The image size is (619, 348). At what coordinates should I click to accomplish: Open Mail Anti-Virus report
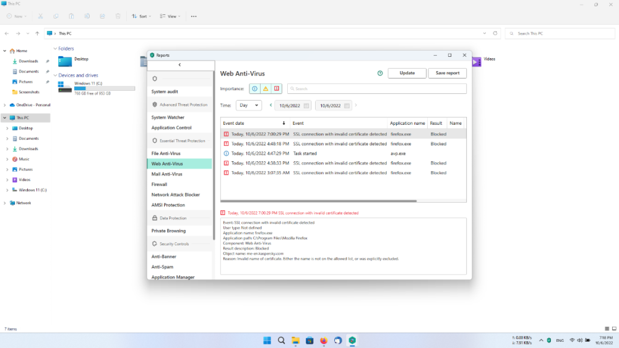[167, 174]
